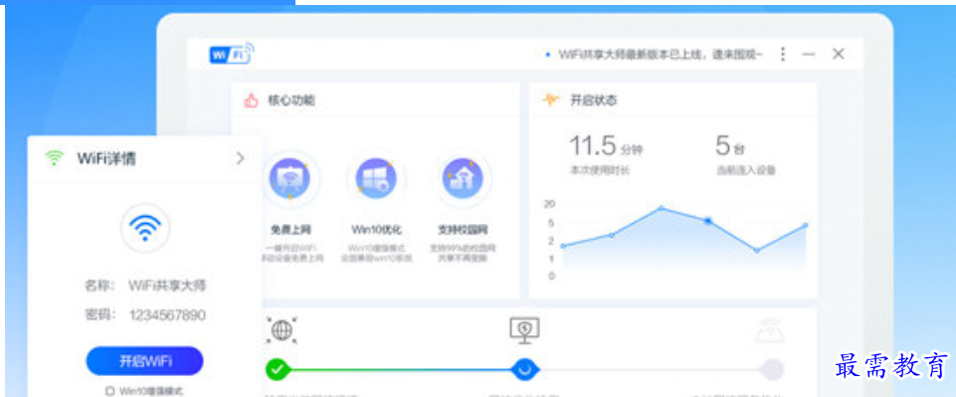Click the WiFi详情 title text
The image size is (956, 397).
[x=106, y=158]
